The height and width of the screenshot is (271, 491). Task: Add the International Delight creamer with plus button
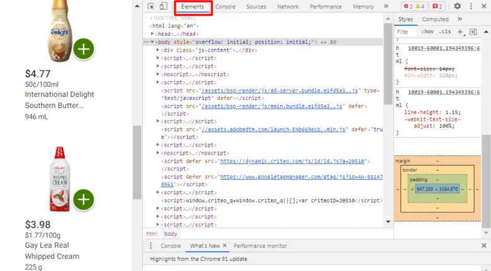point(84,49)
